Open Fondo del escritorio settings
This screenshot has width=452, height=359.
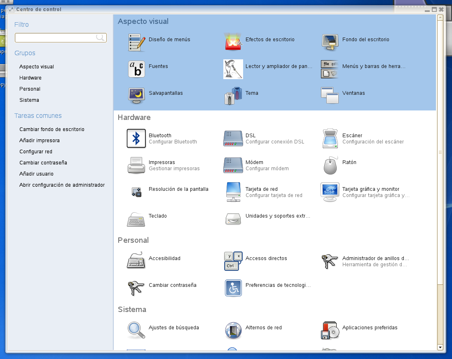330,42
